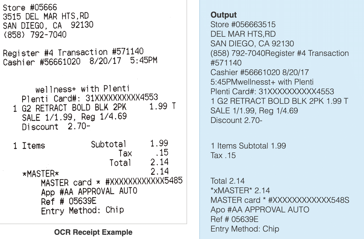Click "Tax .15" in the Output panel
The image size is (364, 239).
[x=223, y=155]
